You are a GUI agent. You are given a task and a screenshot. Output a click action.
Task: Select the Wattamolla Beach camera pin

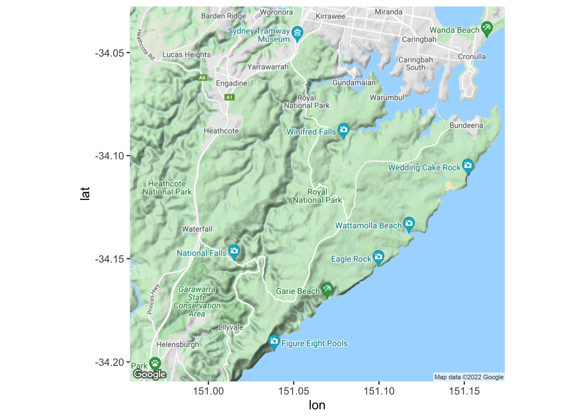[409, 224]
